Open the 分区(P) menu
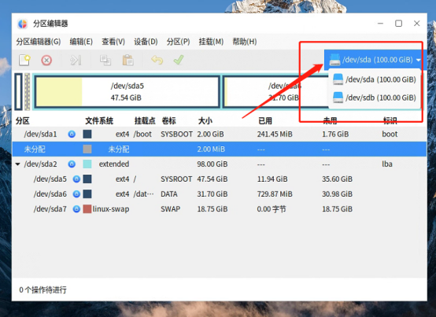 tap(178, 42)
